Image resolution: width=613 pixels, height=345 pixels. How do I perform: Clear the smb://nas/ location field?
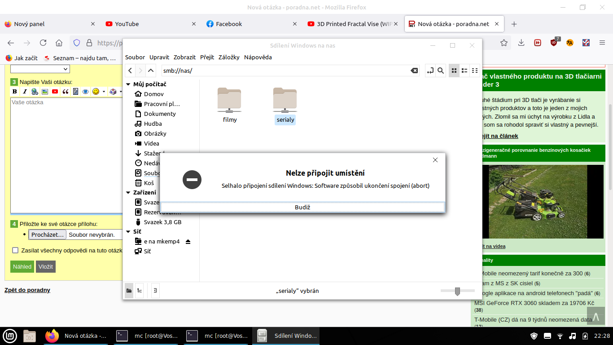point(414,71)
